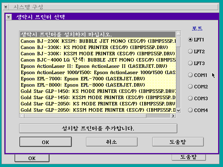This screenshot has height=167, width=223.
Task: Click the 포트 port group label
Action: [197, 28]
